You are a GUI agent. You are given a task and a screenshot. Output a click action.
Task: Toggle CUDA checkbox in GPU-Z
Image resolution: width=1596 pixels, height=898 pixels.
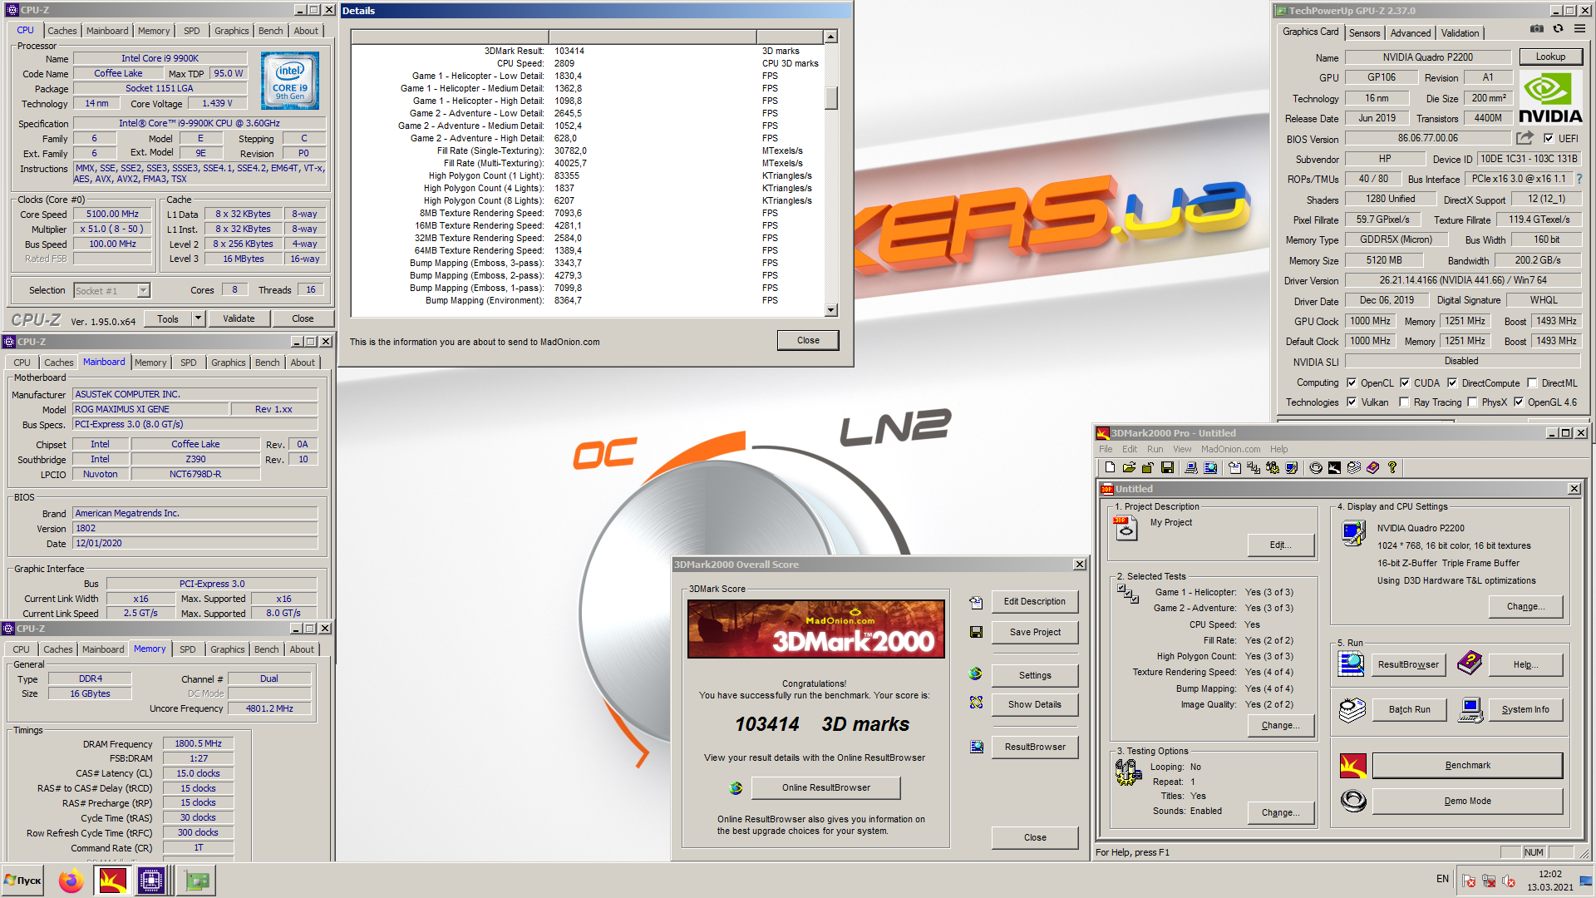1405,383
